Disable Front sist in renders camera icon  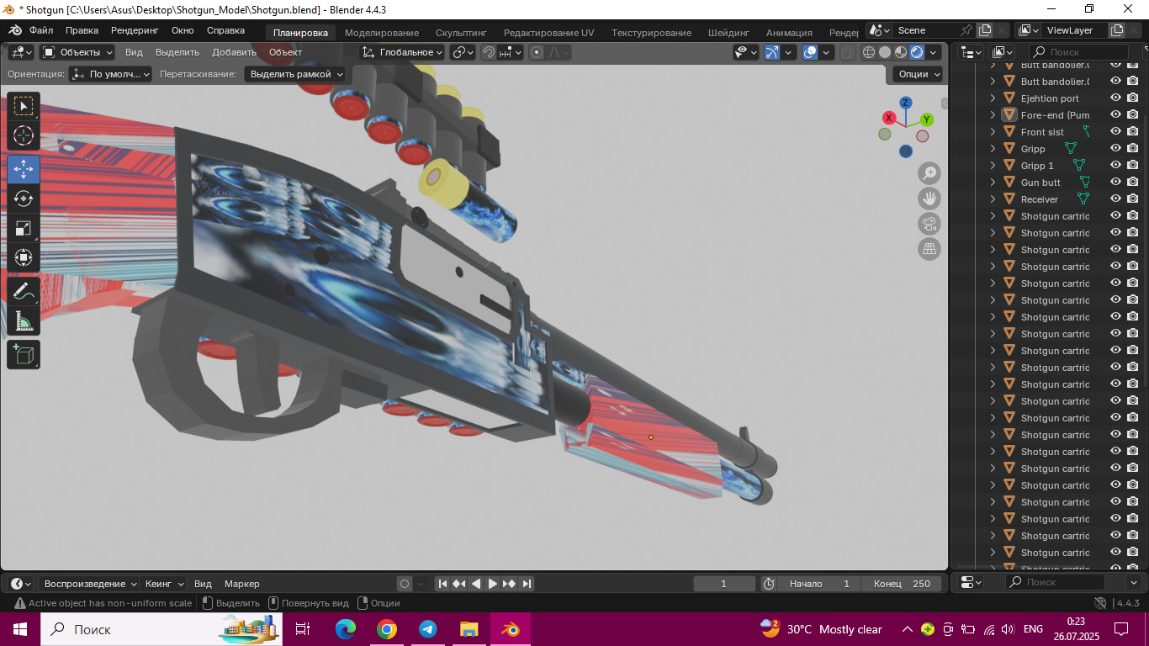[x=1132, y=132]
